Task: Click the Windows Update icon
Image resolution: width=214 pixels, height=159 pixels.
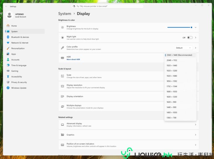Action: coord(8,88)
